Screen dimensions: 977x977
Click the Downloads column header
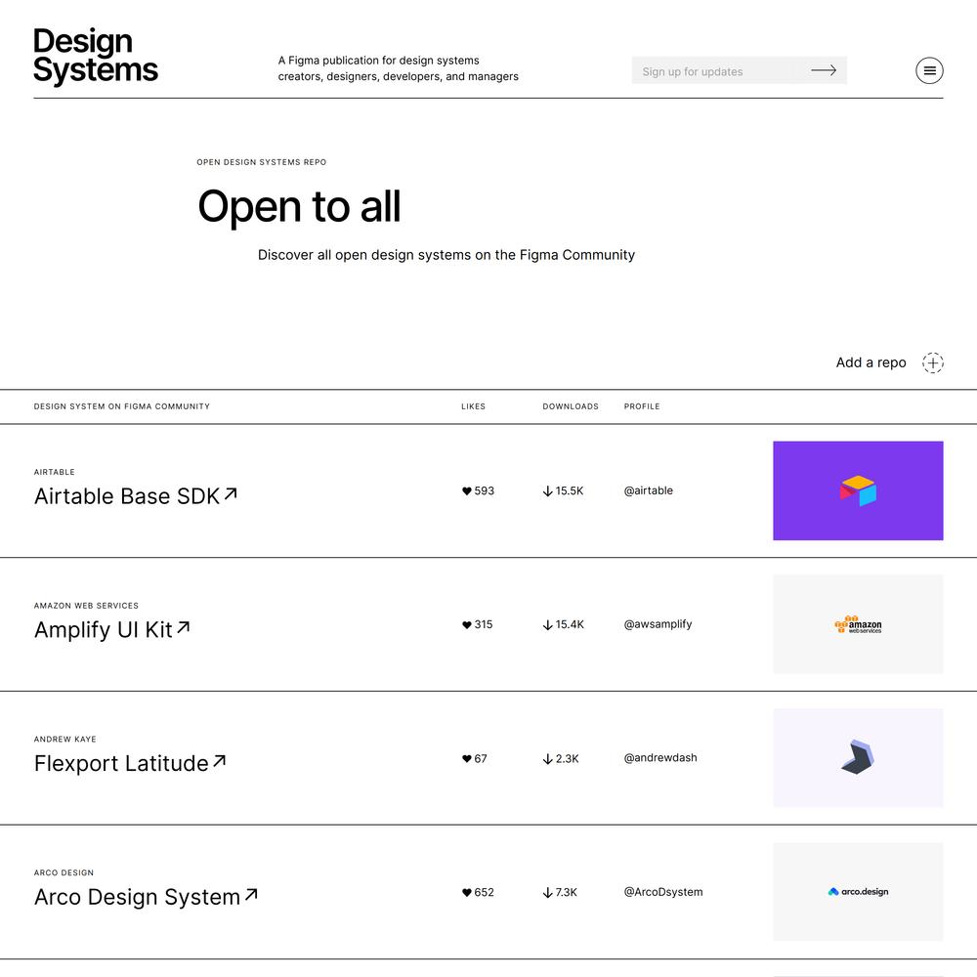tap(571, 406)
